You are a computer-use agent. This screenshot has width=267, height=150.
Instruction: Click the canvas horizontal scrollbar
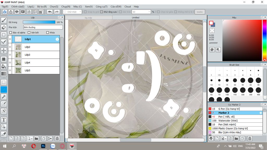136,140
